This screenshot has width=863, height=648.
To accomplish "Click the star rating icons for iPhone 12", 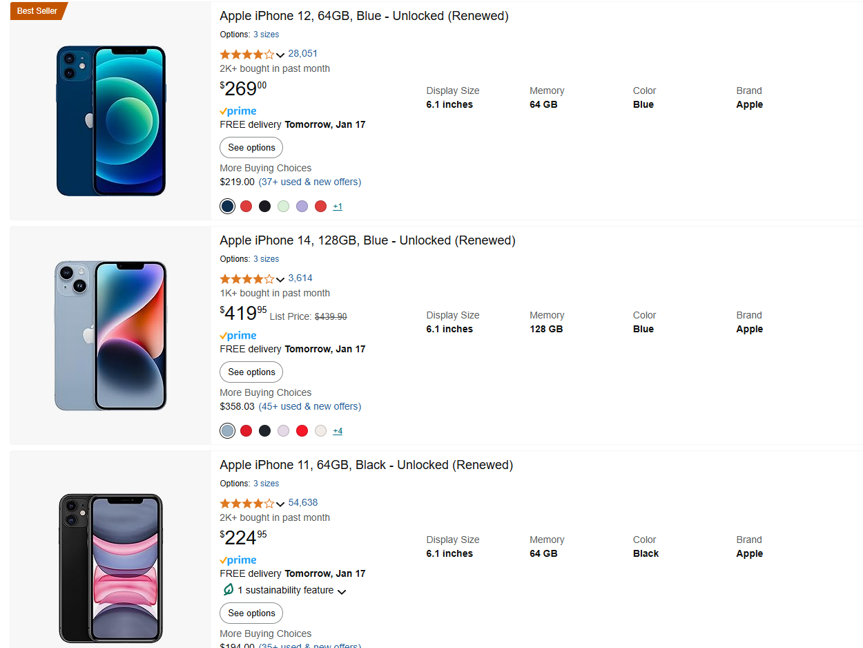I will (247, 54).
